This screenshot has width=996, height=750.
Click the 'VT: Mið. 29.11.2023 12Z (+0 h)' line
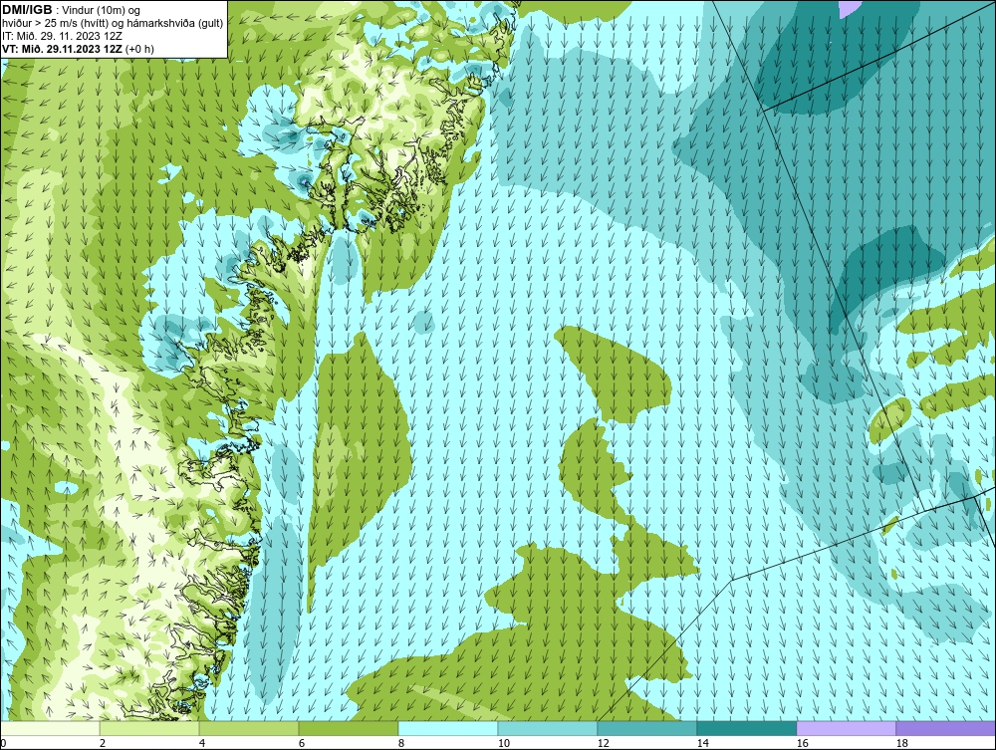(78, 49)
